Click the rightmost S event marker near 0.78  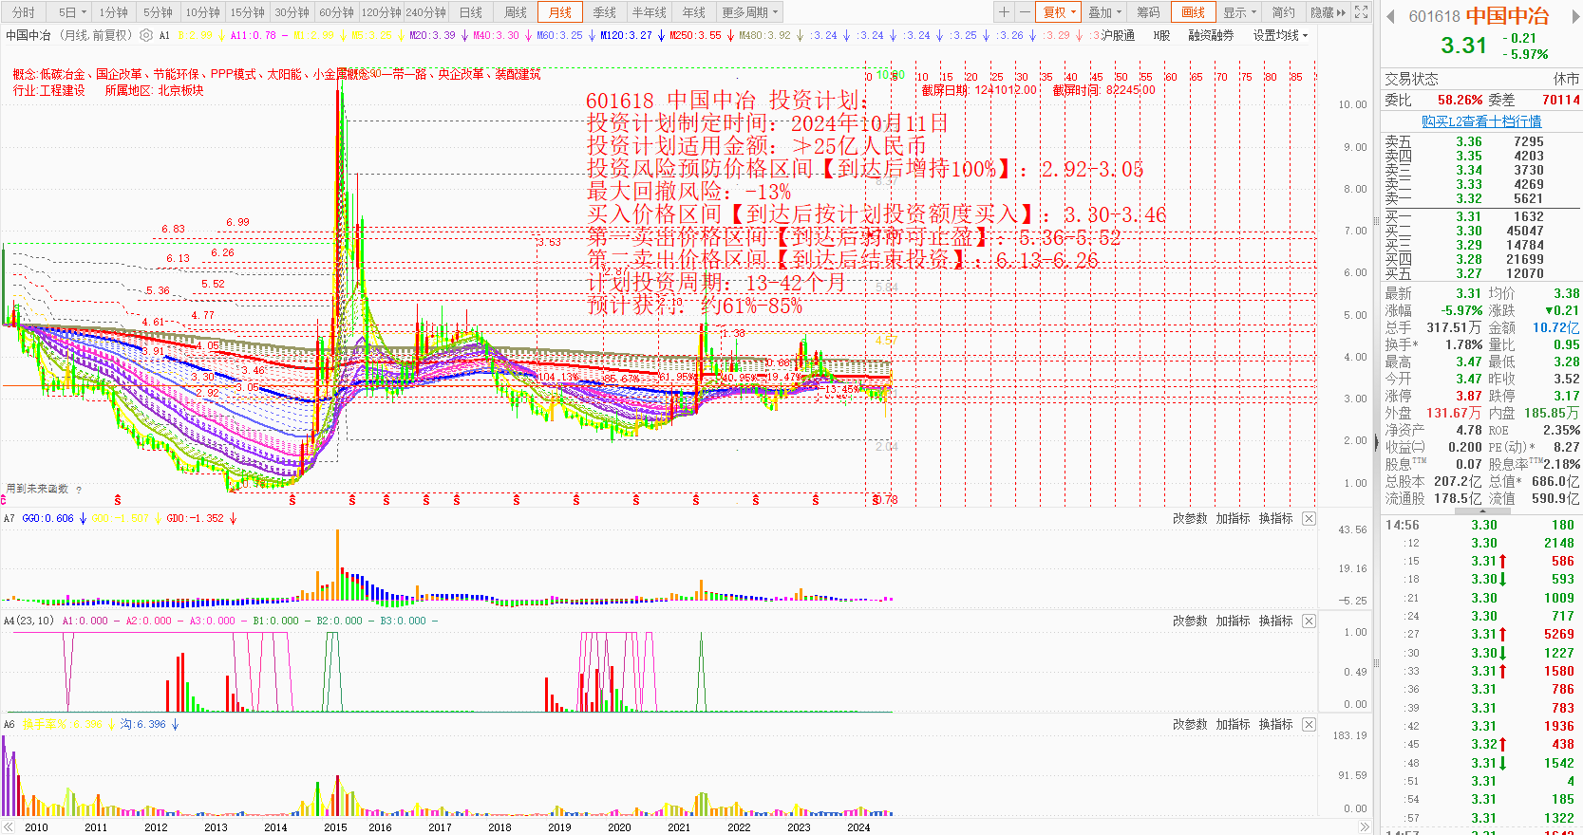tap(875, 499)
